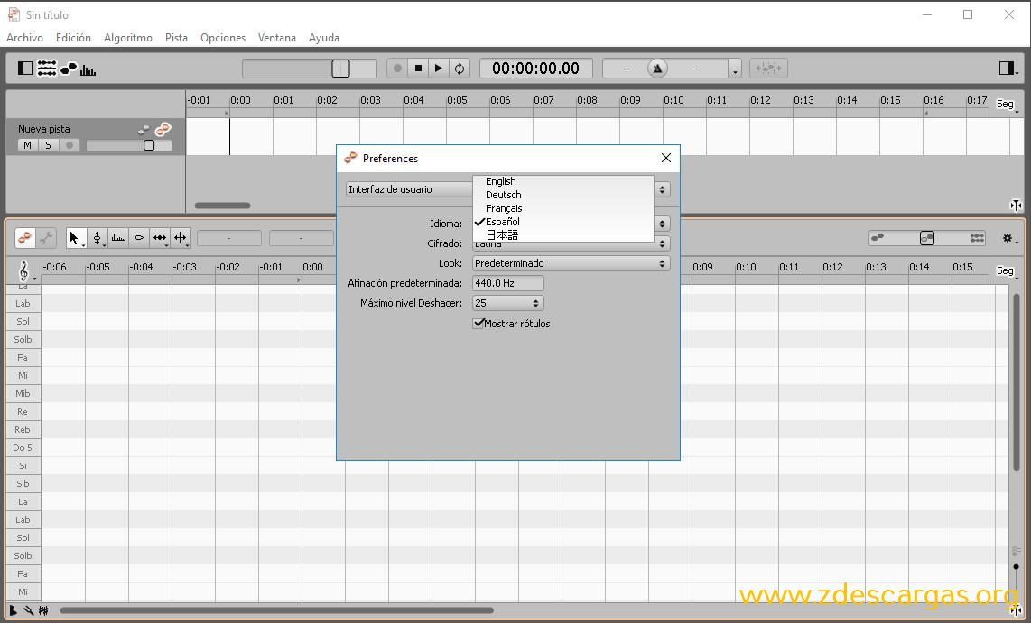
Task: Click the bottom-left arrow tool icon
Action: 14,610
